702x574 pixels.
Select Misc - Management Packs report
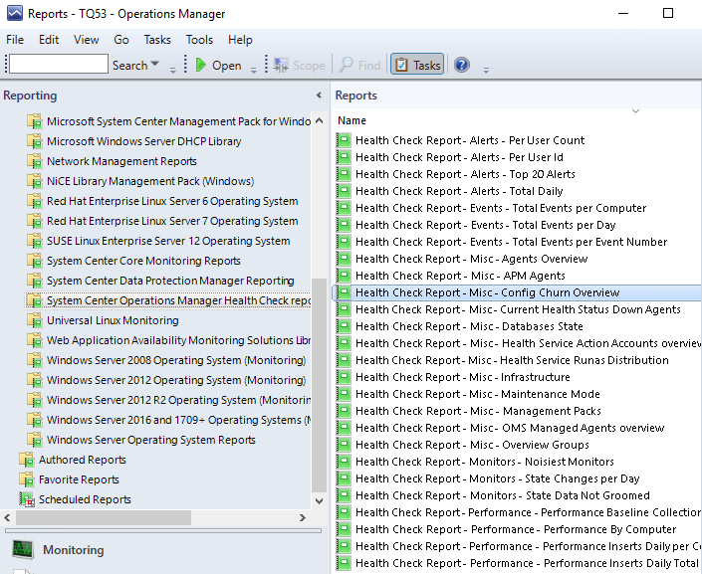478,411
